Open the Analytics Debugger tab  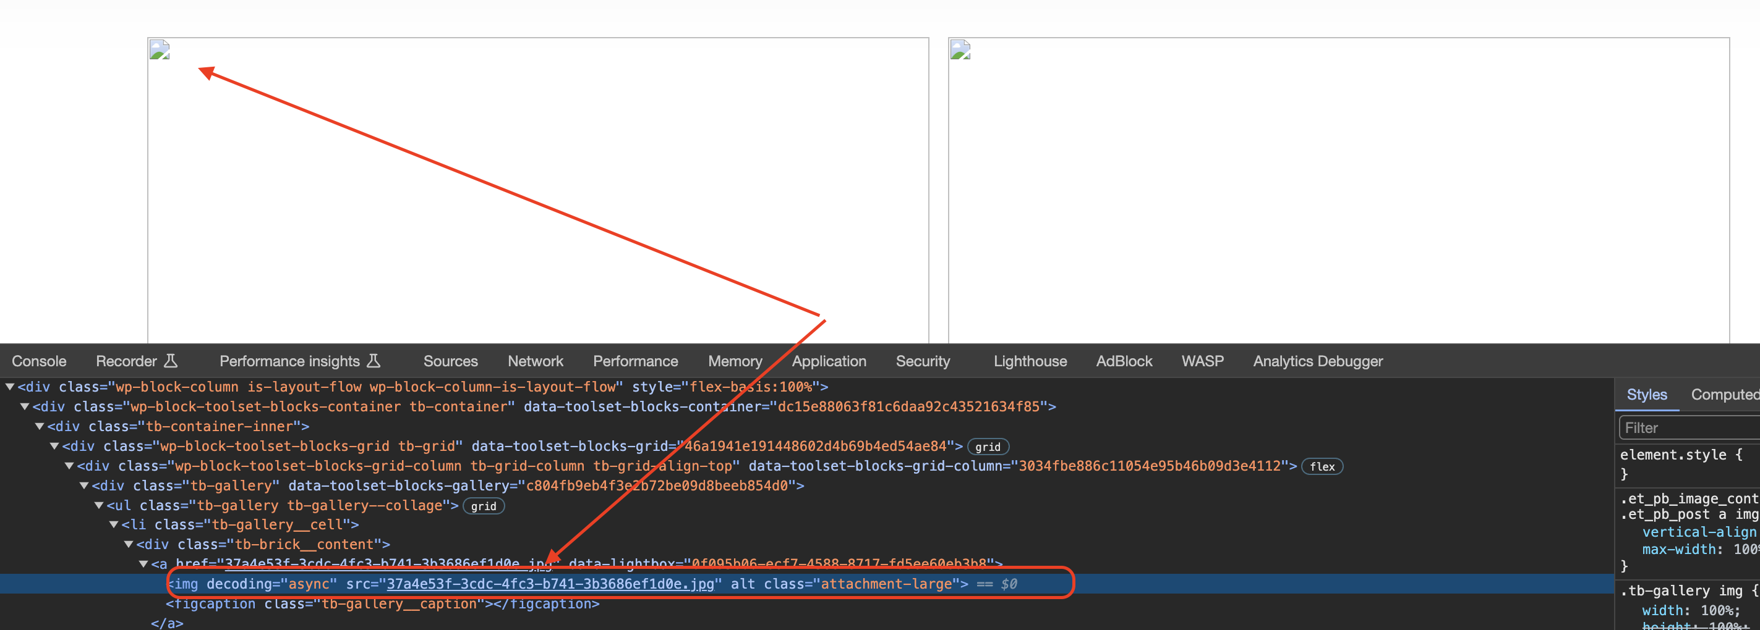(x=1317, y=361)
